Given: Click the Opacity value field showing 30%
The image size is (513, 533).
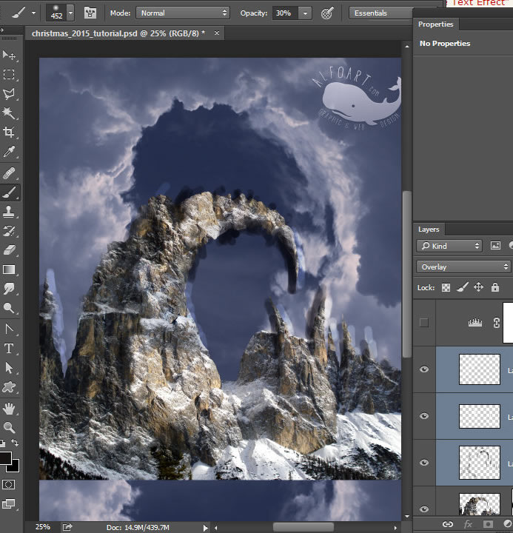Looking at the screenshot, I should pos(284,13).
